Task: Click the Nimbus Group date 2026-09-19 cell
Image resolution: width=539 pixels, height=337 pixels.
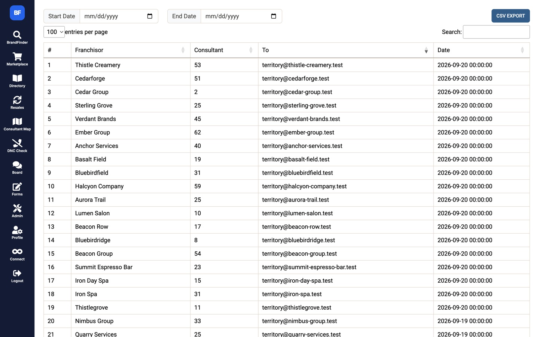Action: tap(481, 321)
